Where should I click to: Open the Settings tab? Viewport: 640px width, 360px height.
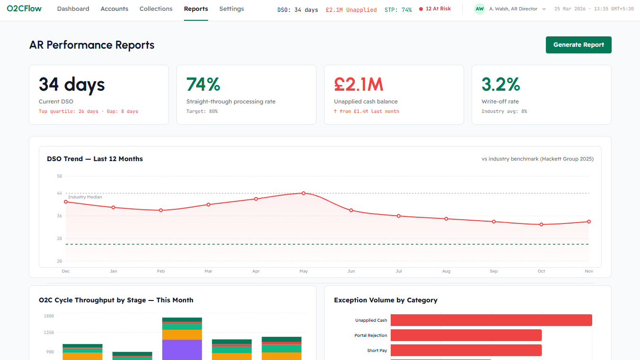pos(232,9)
